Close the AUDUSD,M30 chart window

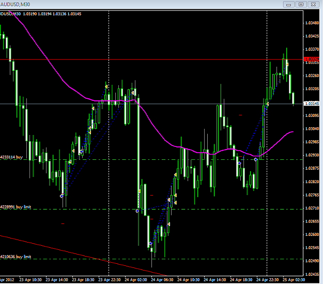pos(313,4)
